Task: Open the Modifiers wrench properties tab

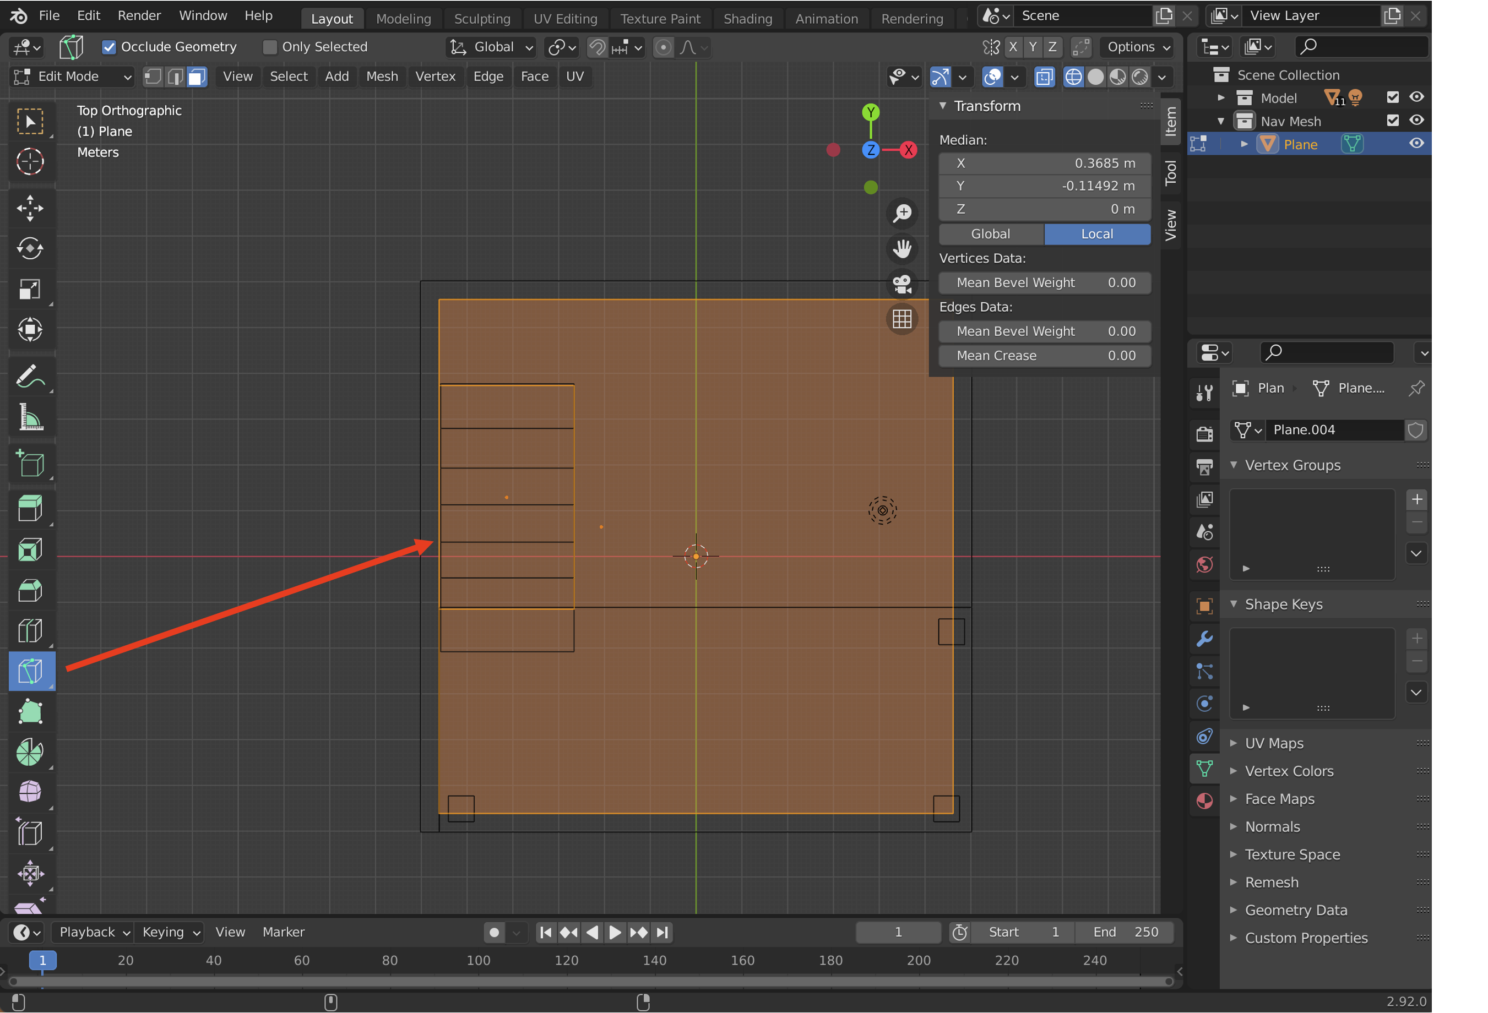Action: click(x=1204, y=639)
